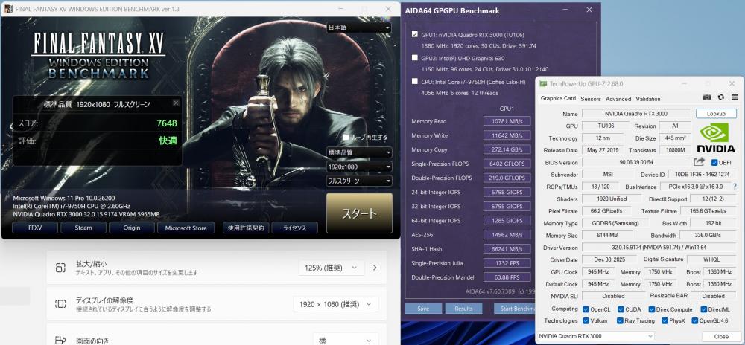
Task: Click the GPU-Z title bar app icon
Action: (x=544, y=84)
